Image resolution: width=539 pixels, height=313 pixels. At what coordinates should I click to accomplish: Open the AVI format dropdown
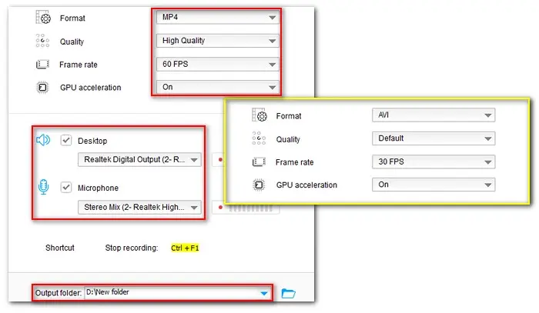[x=434, y=115]
